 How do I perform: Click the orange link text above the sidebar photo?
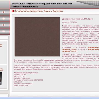click(1, 70)
